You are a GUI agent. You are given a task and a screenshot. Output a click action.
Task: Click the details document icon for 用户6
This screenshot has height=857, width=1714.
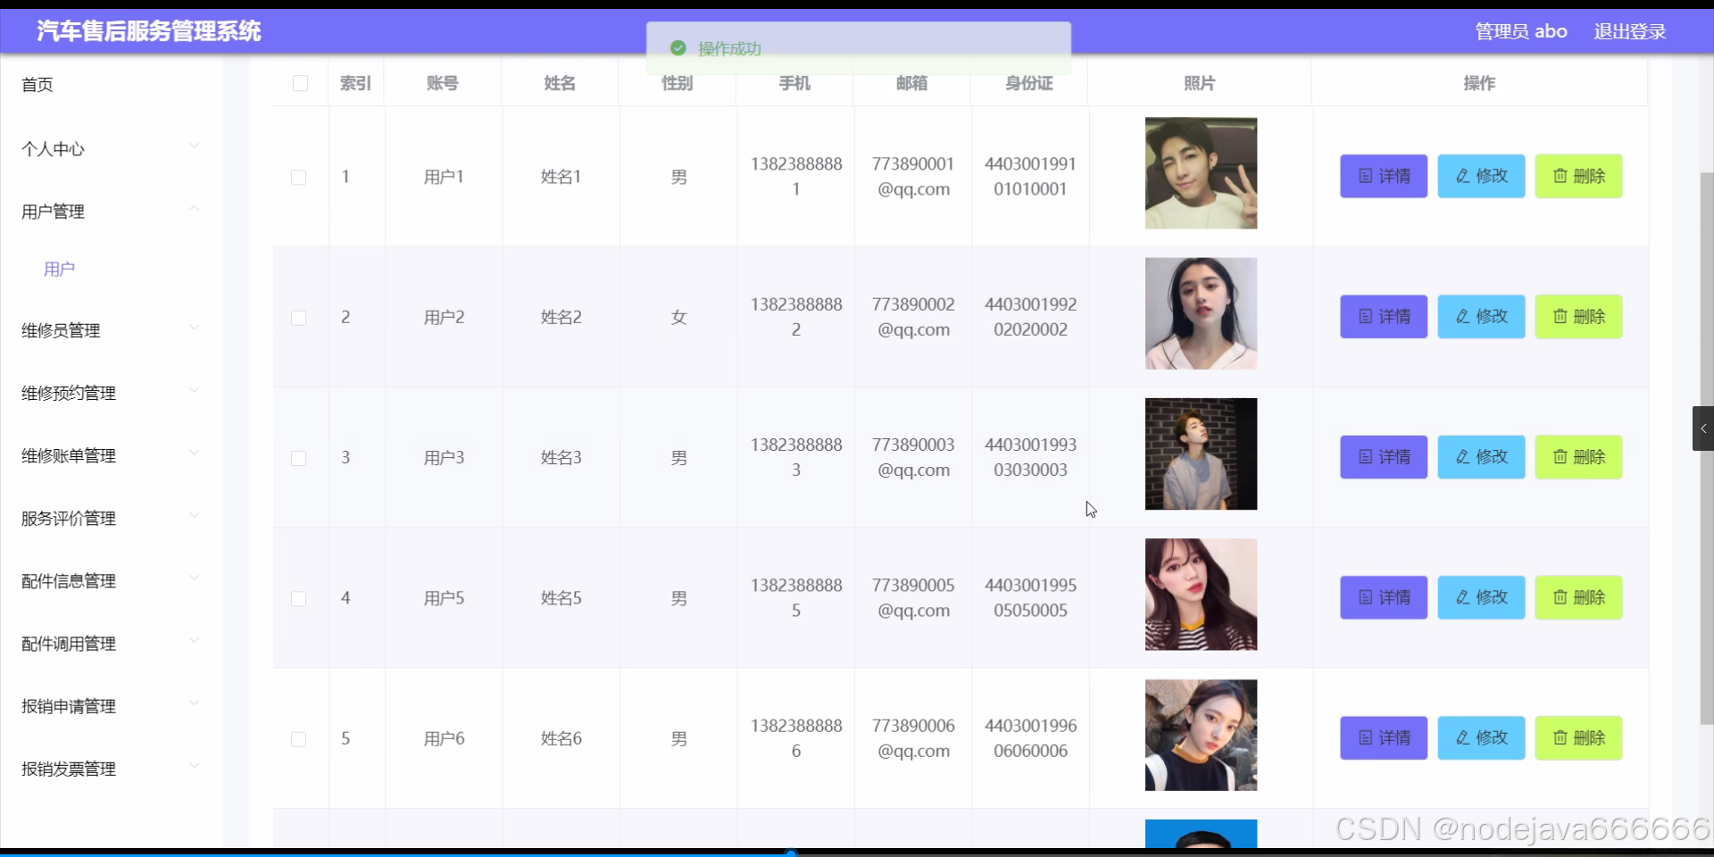[x=1366, y=737]
